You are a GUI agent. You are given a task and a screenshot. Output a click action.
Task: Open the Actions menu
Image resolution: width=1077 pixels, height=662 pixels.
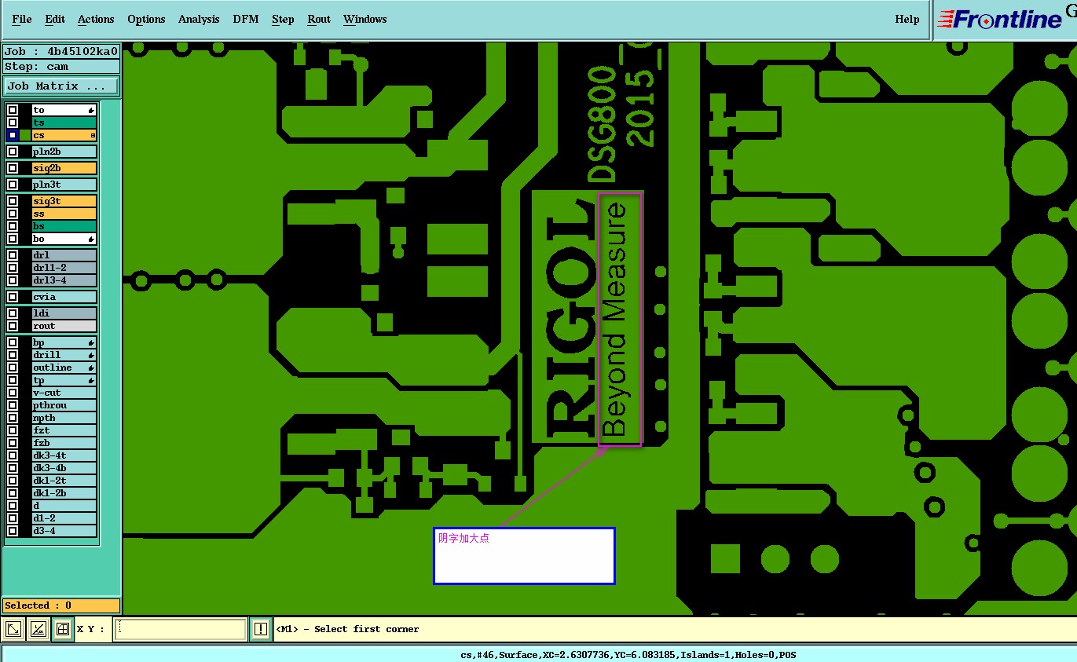coord(96,19)
